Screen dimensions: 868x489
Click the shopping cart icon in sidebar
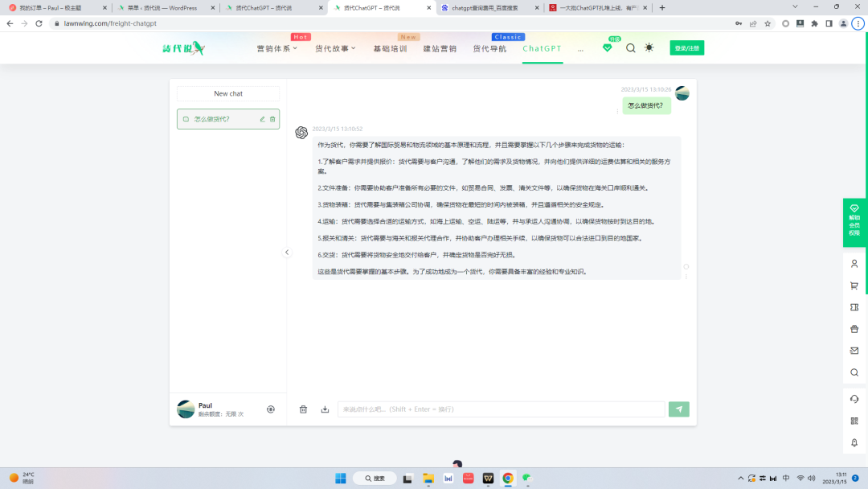tap(854, 286)
